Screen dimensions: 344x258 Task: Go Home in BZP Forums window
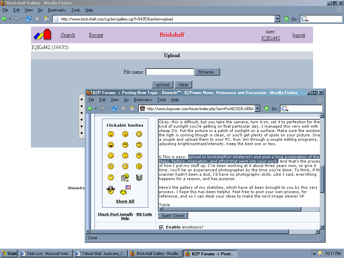click(132, 109)
